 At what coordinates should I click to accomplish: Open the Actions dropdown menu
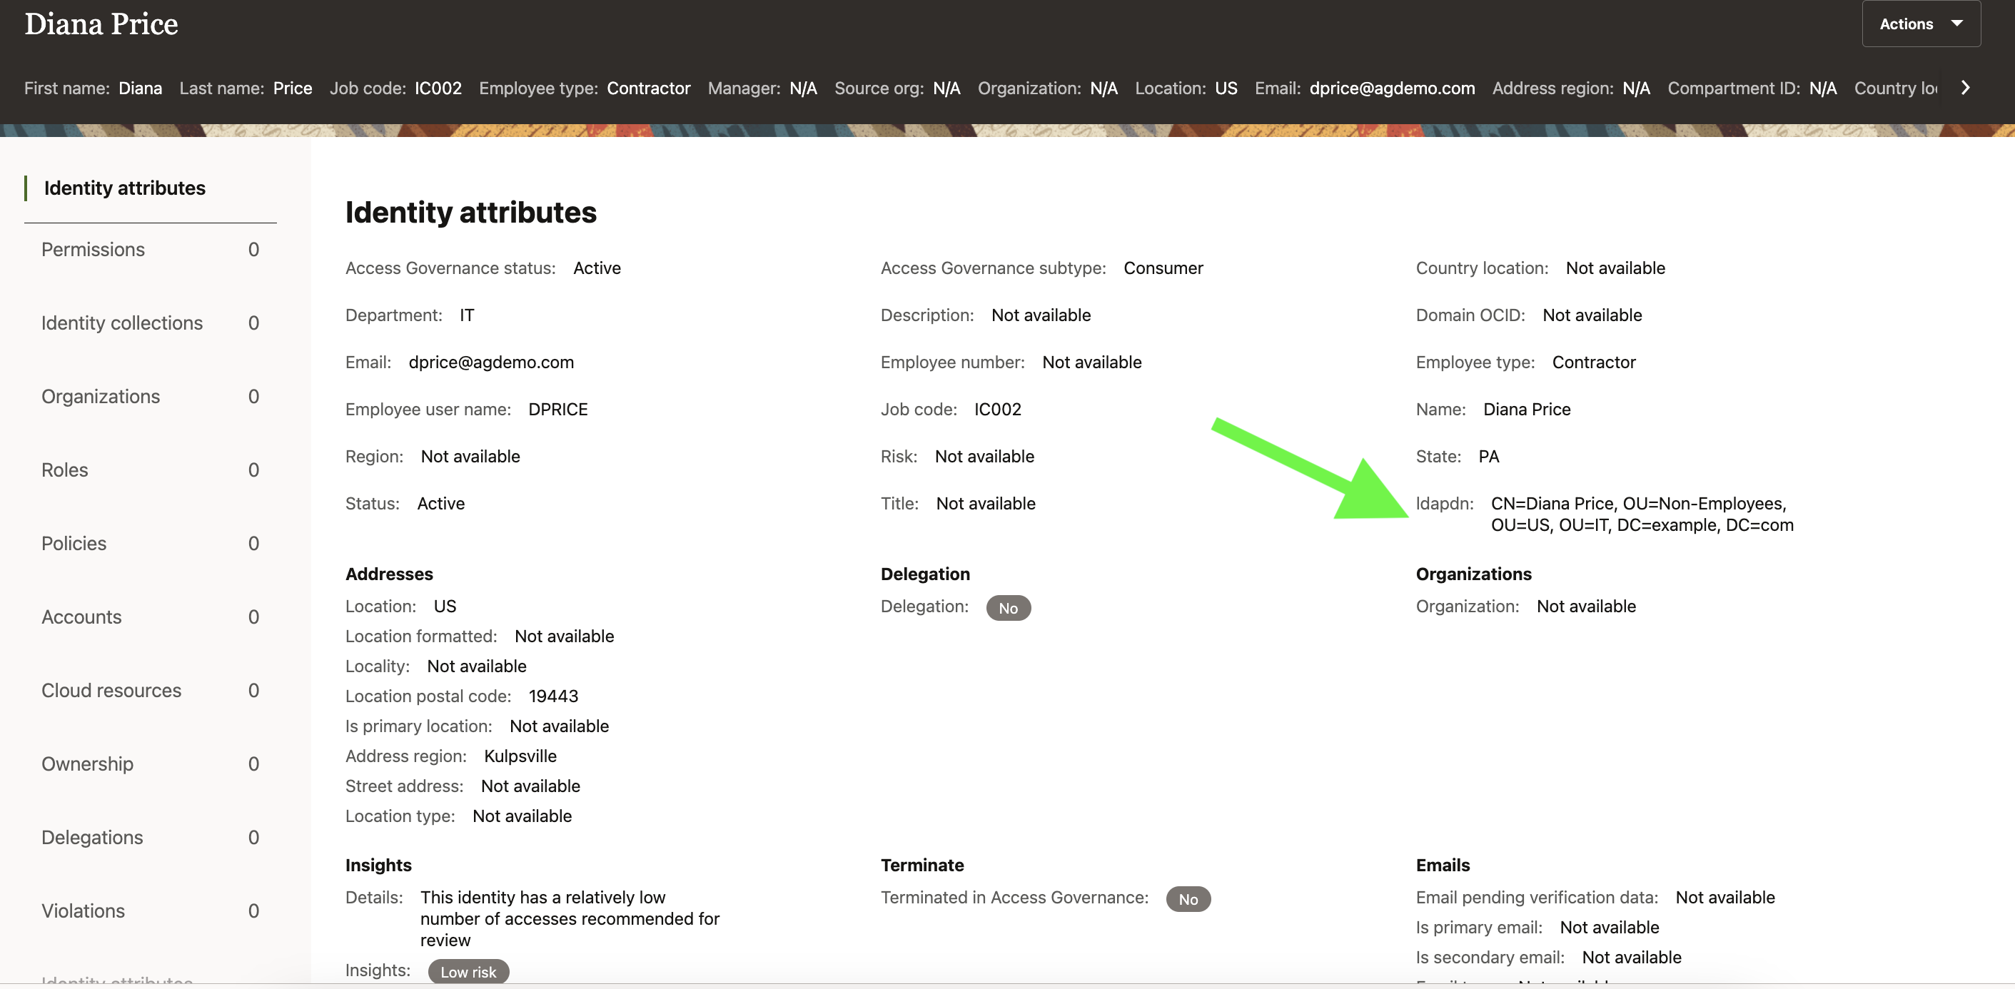coord(1919,24)
